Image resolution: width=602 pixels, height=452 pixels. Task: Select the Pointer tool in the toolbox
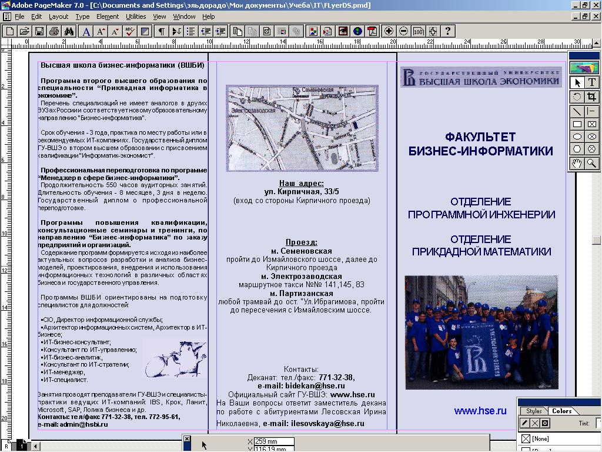pyautogui.click(x=577, y=82)
